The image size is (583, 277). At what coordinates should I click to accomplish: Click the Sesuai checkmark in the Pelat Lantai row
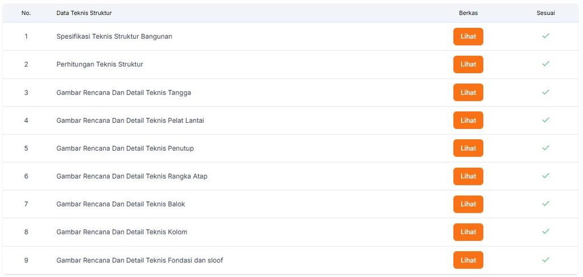tap(545, 120)
